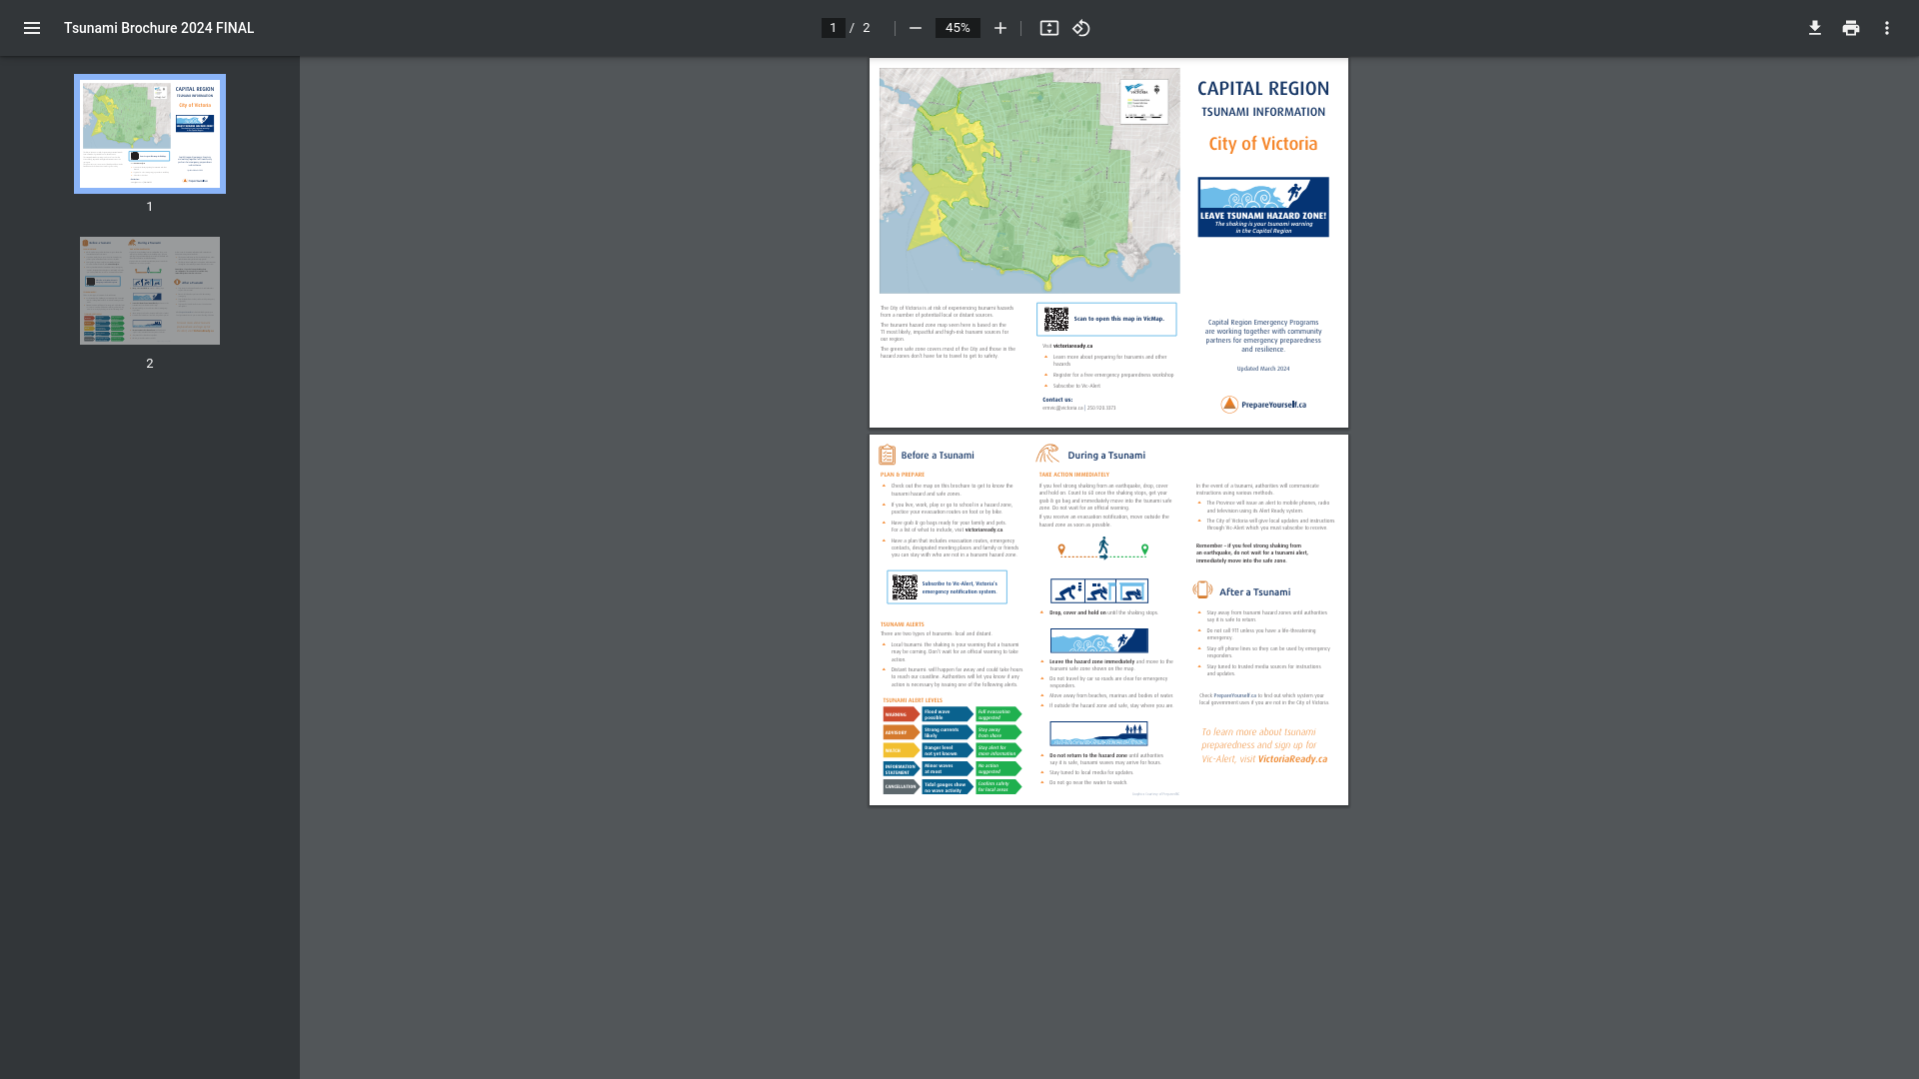
Task: Click the After a Tsunami heading
Action: point(1254,592)
